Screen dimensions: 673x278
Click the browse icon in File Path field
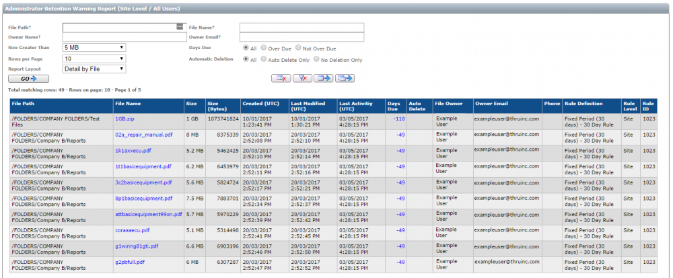[x=180, y=27]
